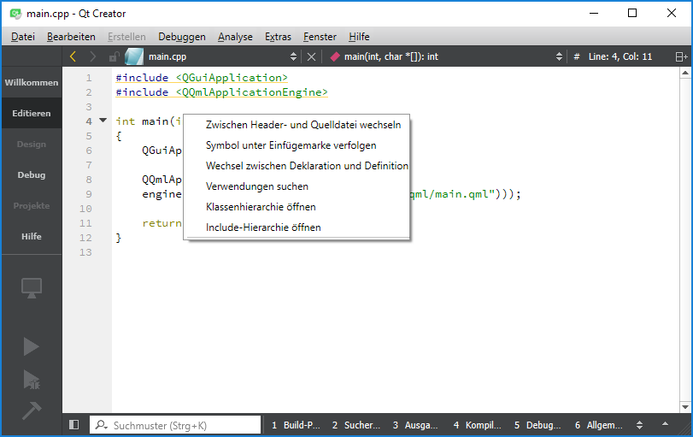Click the go back navigation arrow

(73, 56)
